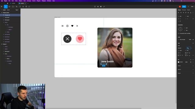Set text vertical align top
Image resolution: width=195 pixels, height=109 pixels.
click(x=186, y=55)
